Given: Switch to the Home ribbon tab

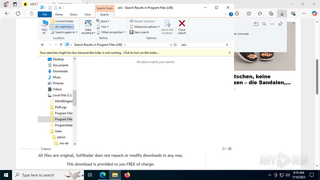Looking at the screenshot, I should 59,14.
